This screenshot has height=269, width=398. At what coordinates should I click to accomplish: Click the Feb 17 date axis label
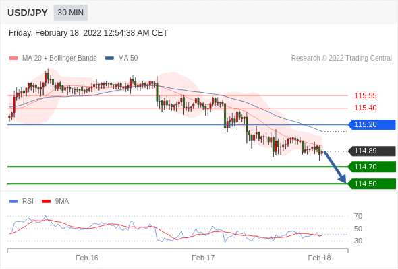pyautogui.click(x=203, y=258)
